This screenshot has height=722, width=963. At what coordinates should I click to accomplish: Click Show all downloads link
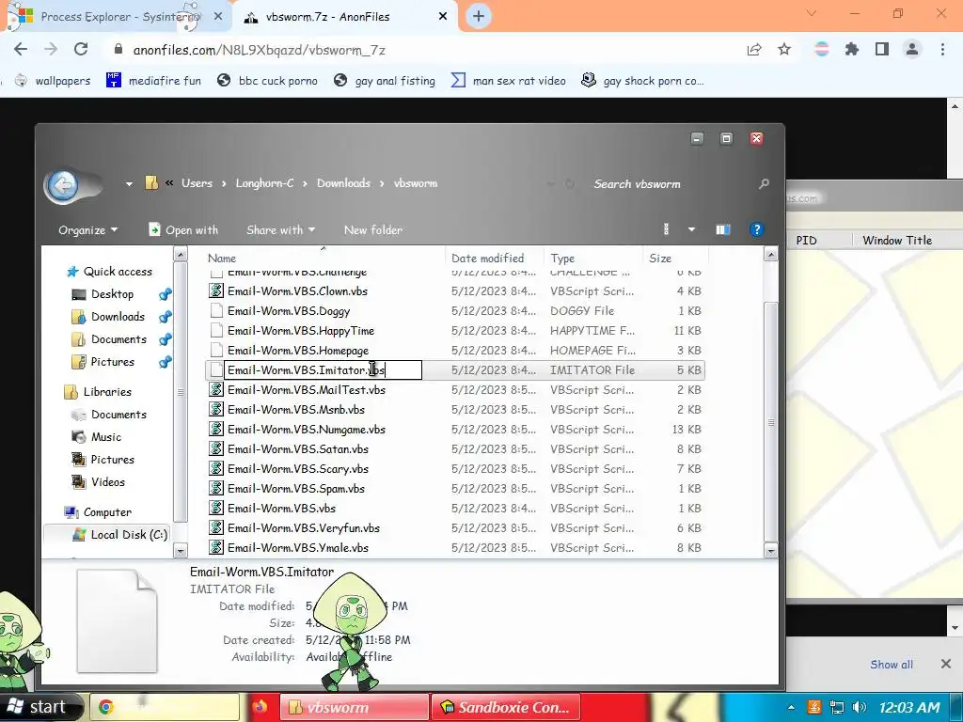[x=892, y=665]
